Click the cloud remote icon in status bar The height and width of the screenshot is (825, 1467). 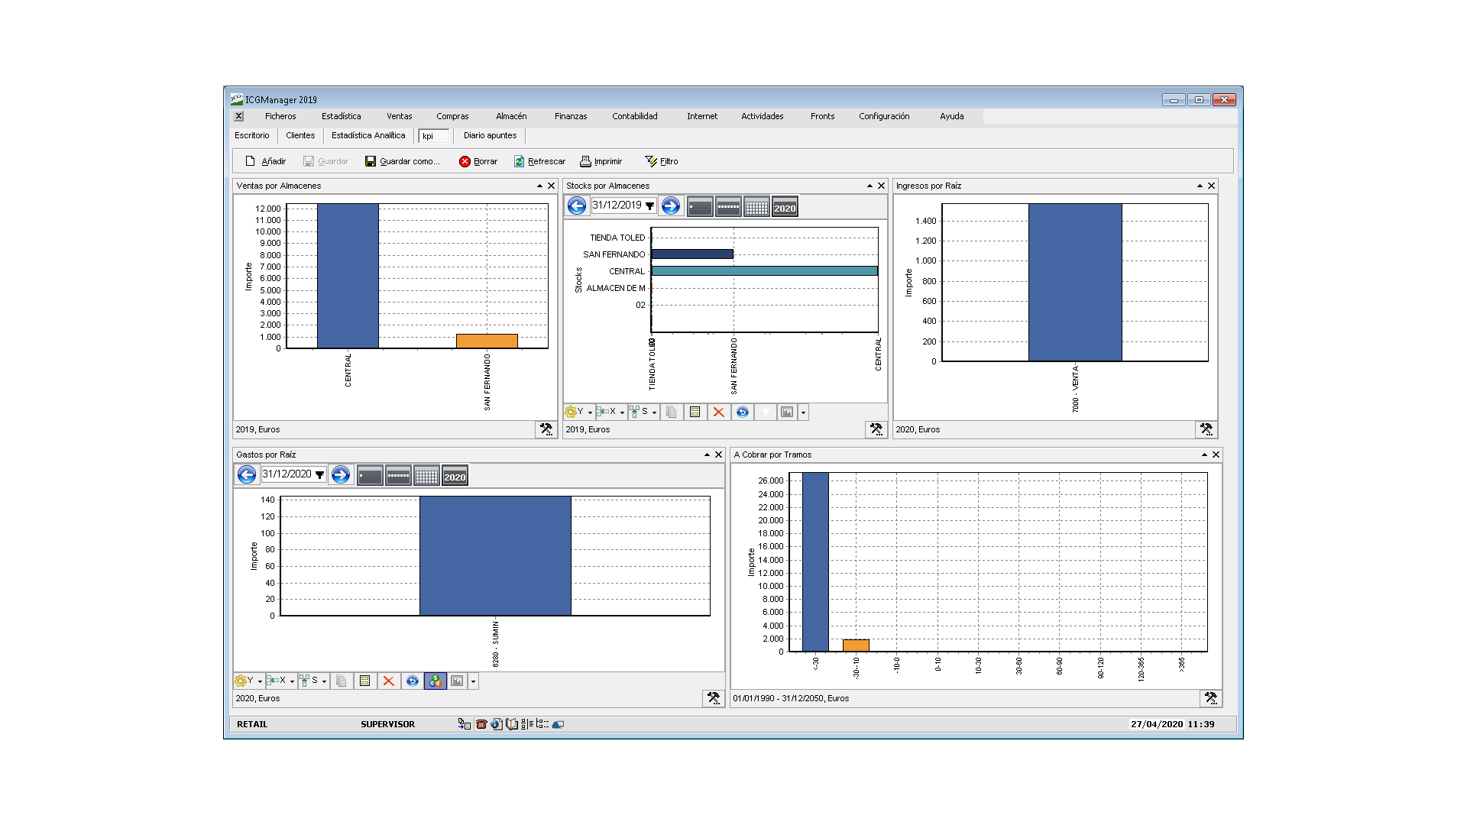coord(558,724)
